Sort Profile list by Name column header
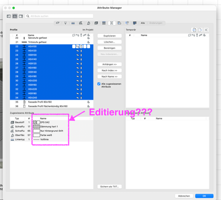This screenshot has height=200, width=221. [x=31, y=35]
